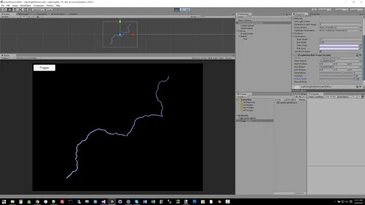
Task: Open the Component menu
Action: (x=39, y=5)
